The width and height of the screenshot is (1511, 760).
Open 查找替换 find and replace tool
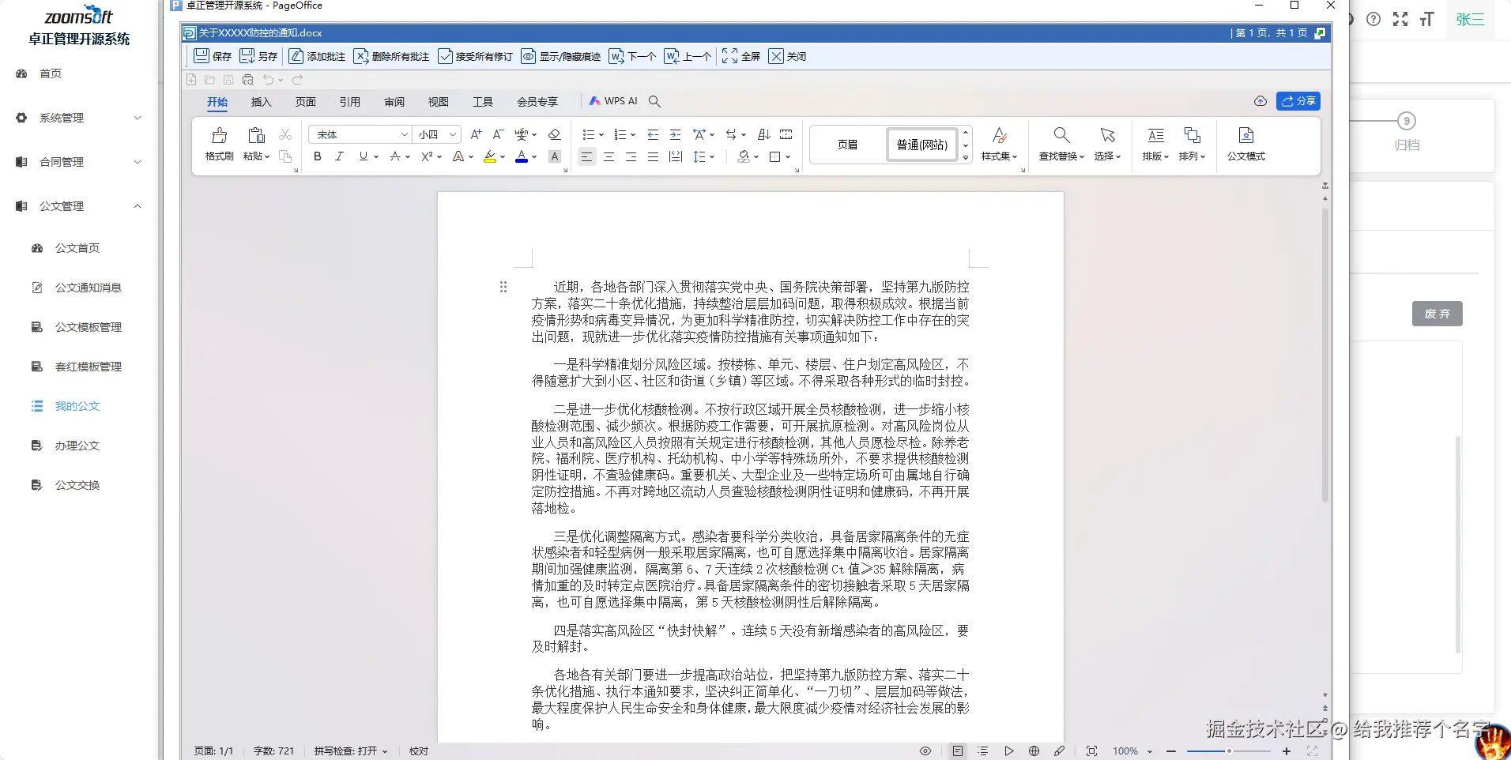(1061, 136)
